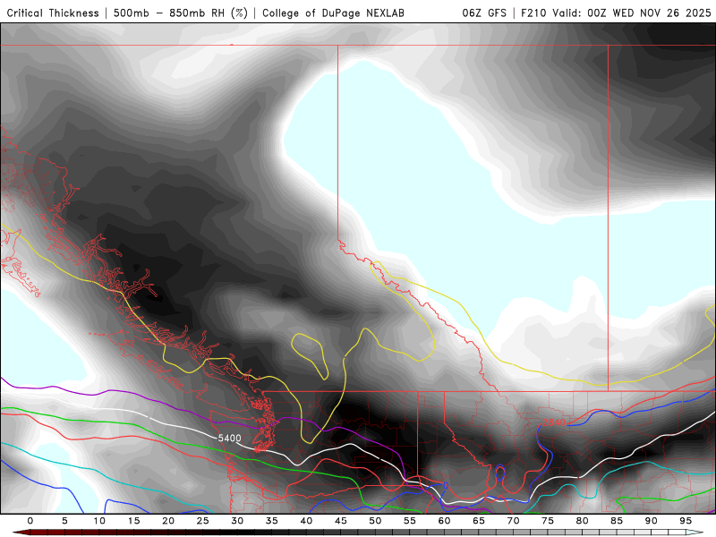Click the red '2840' contour label

pyautogui.click(x=554, y=422)
